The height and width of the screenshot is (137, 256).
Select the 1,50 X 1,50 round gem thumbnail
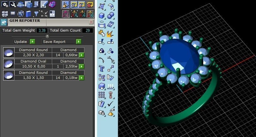pyautogui.click(x=9, y=75)
